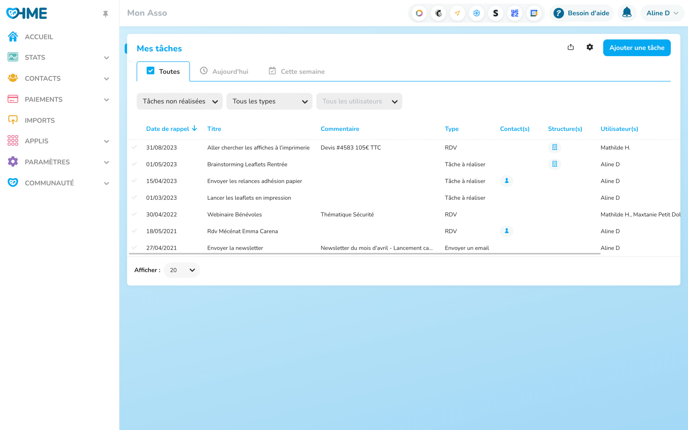Click the export tasks icon
Viewport: 688px width, 430px height.
point(571,47)
